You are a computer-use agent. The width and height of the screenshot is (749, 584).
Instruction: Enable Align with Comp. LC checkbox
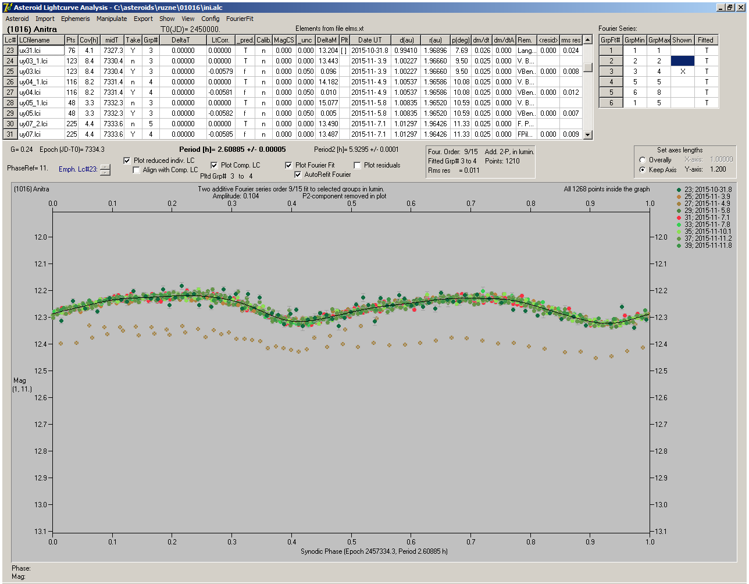137,170
